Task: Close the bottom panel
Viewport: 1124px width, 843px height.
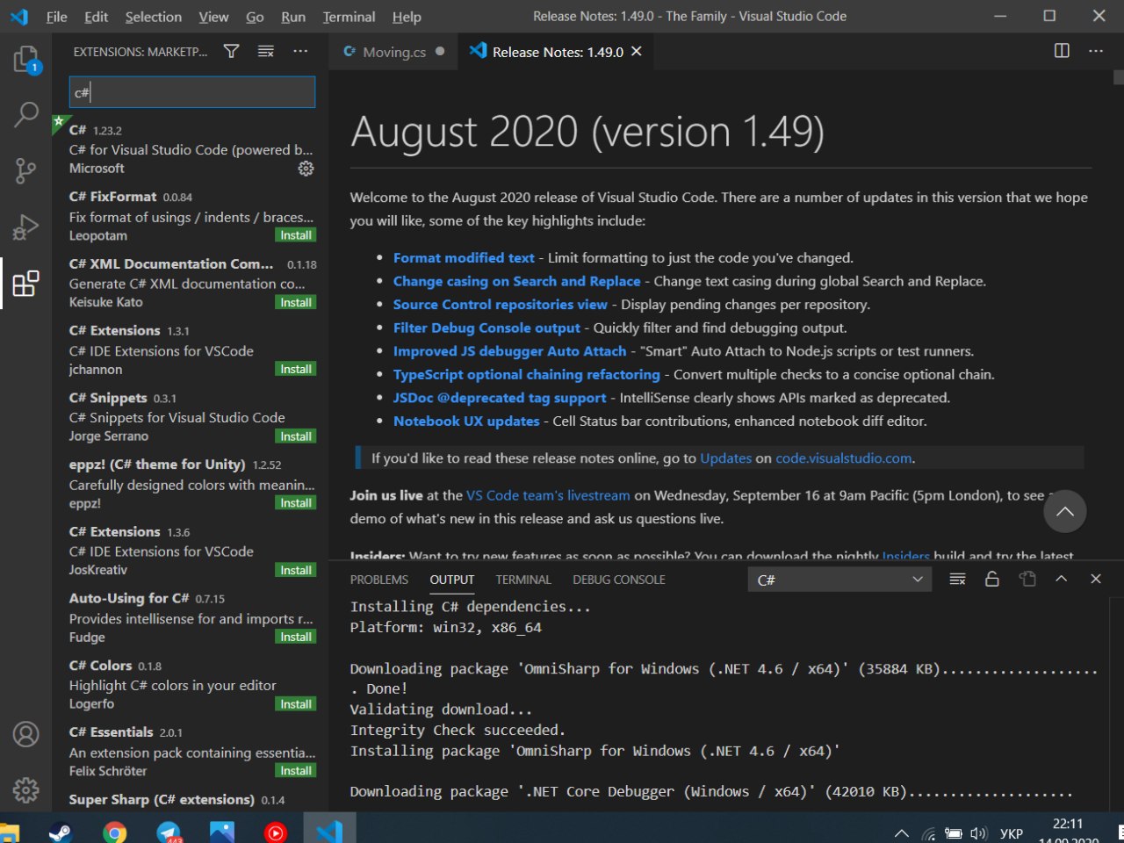Action: coord(1096,580)
